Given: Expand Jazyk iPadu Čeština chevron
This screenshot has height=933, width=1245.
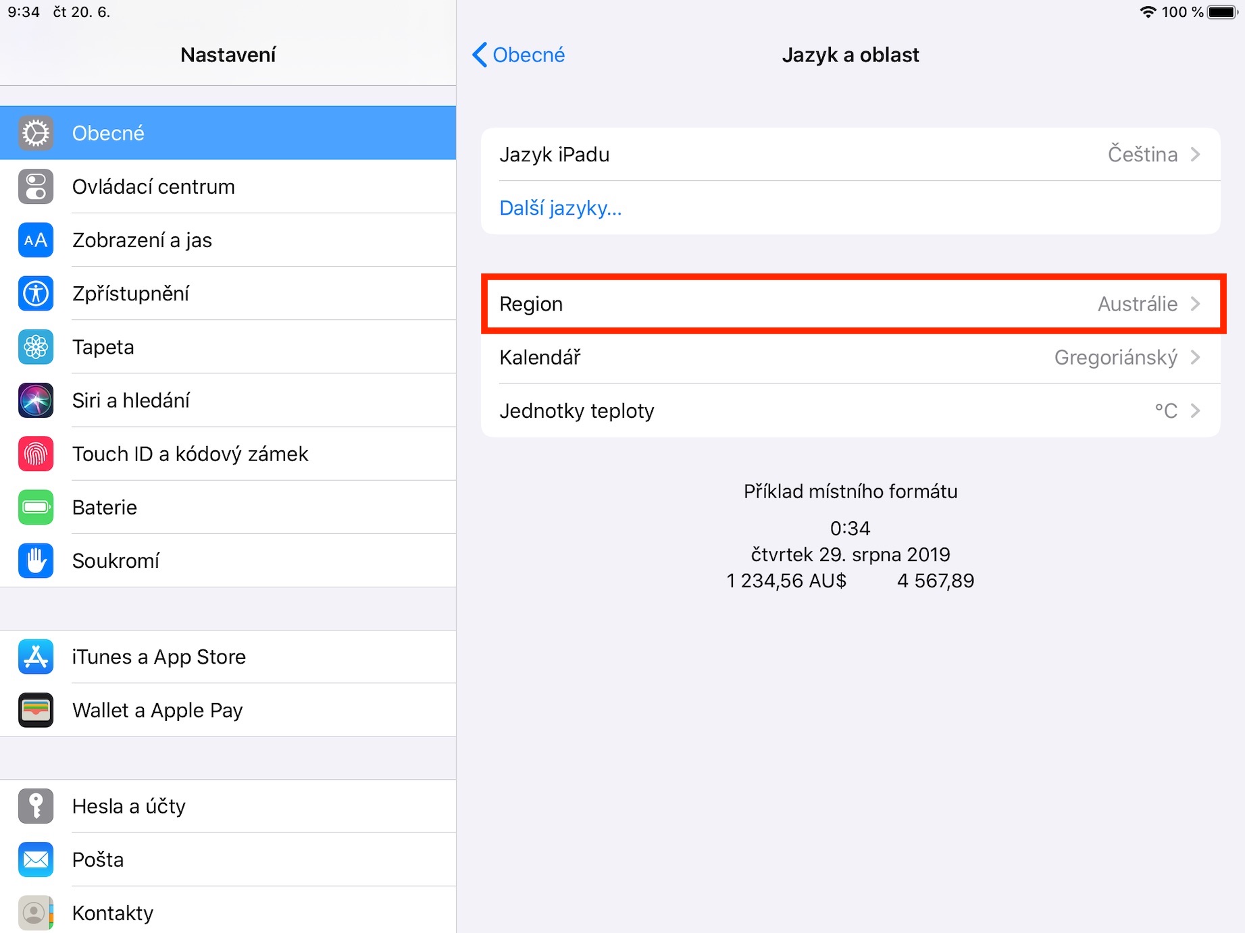Looking at the screenshot, I should click(x=1195, y=155).
